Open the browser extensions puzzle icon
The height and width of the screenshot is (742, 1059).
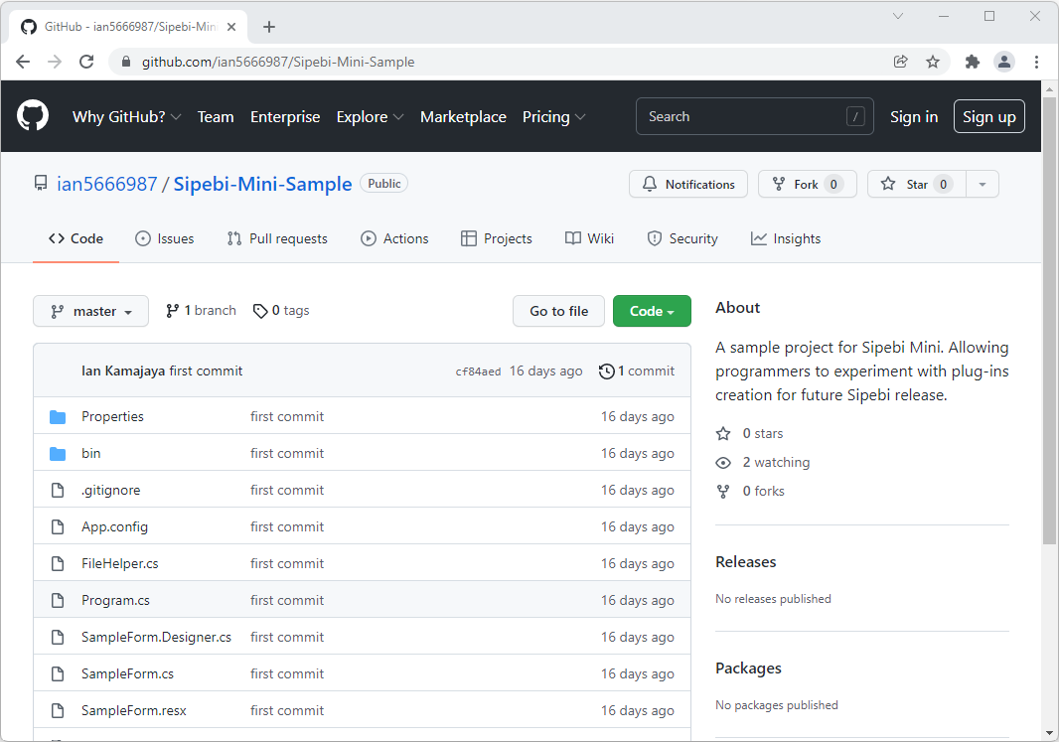(973, 62)
